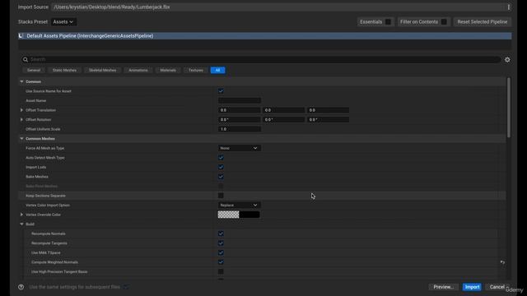Reset Compute Weighted Normals to default arrow

coord(502,262)
